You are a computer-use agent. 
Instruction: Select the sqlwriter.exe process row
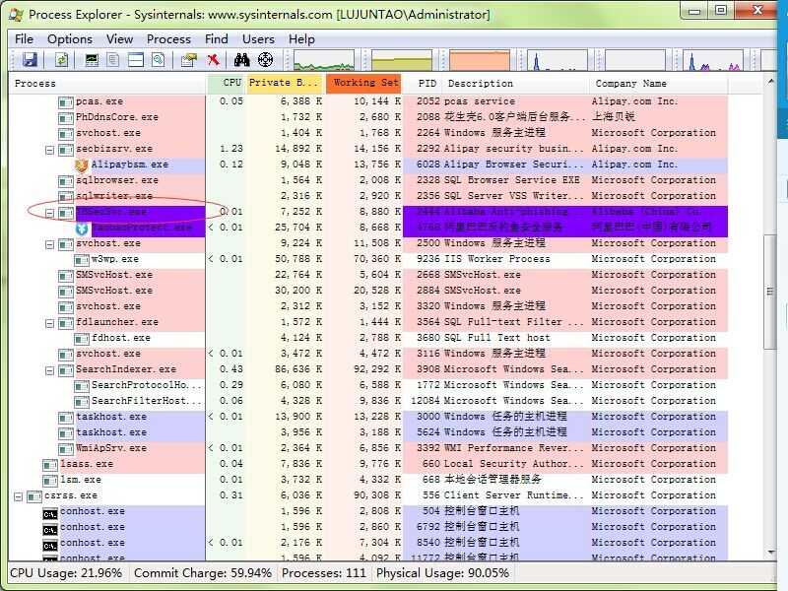(x=368, y=196)
